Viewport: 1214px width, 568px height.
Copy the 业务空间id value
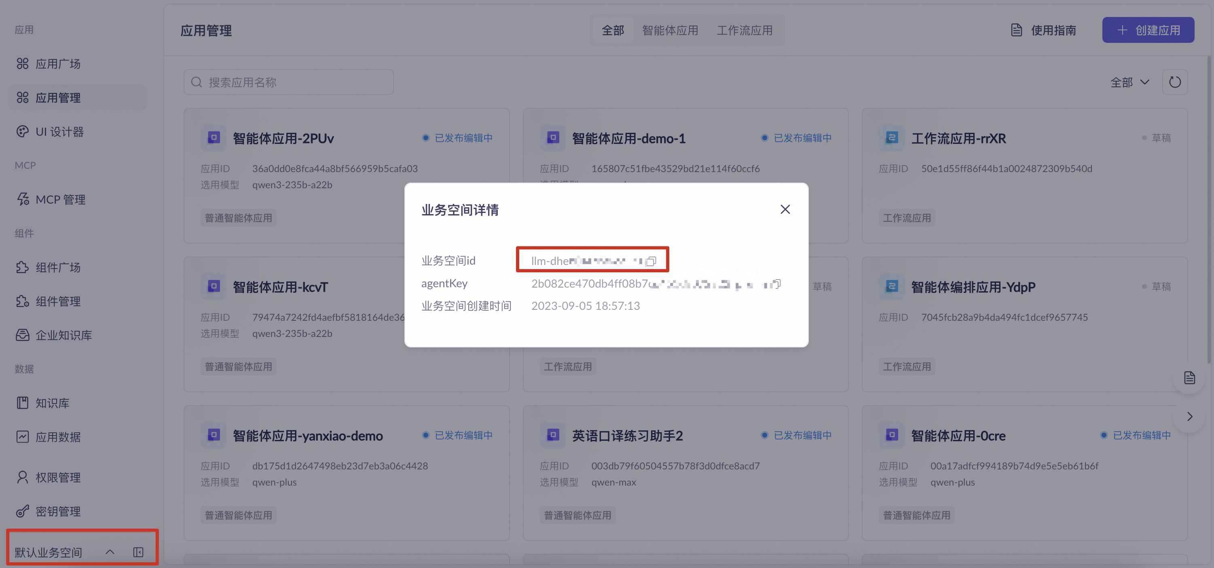[x=651, y=261]
